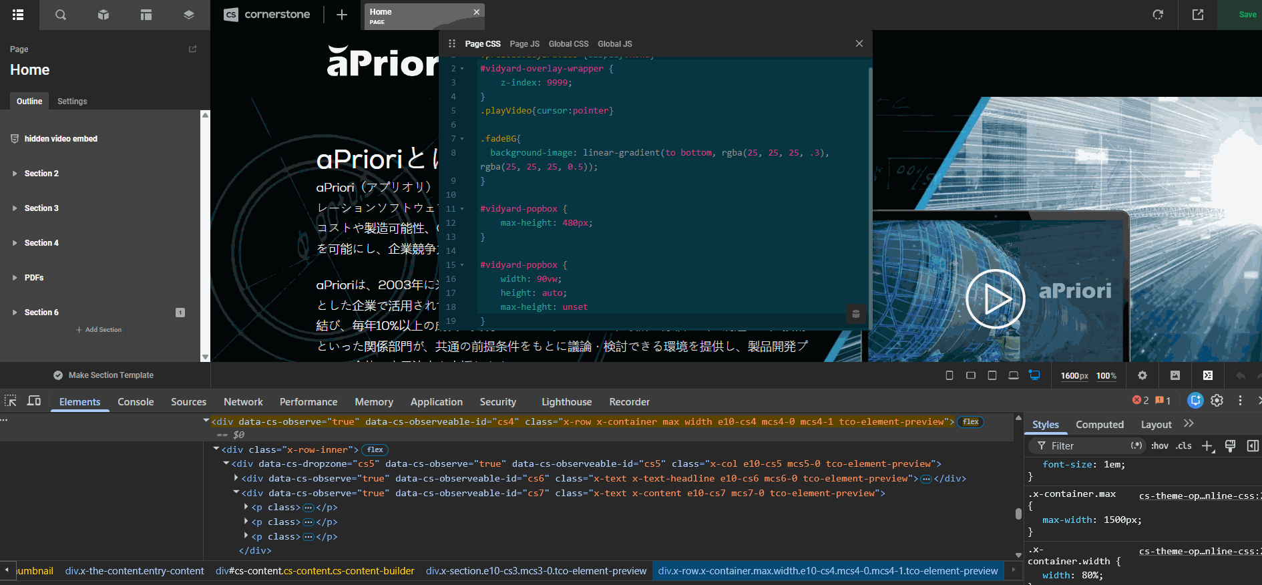The image size is (1262, 585).
Task: Switch to the Global JS tab
Action: click(615, 44)
